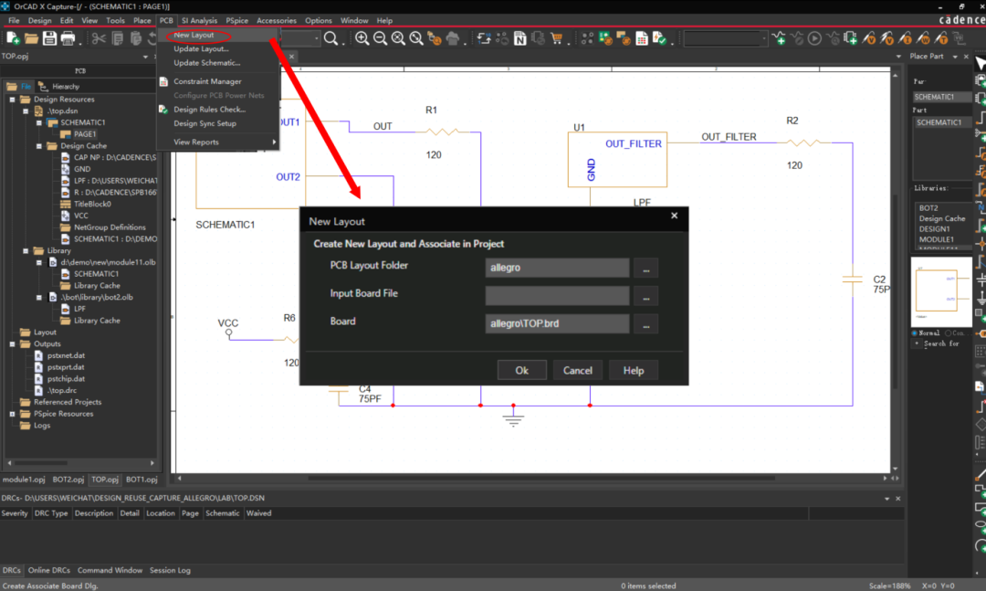Expand the PSpice Resources folder
This screenshot has width=986, height=591.
click(13, 414)
